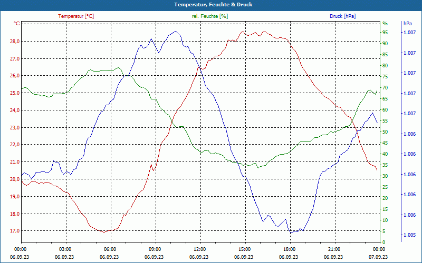
Task: Click the green "0" humidity axis value
Action: 384,242
